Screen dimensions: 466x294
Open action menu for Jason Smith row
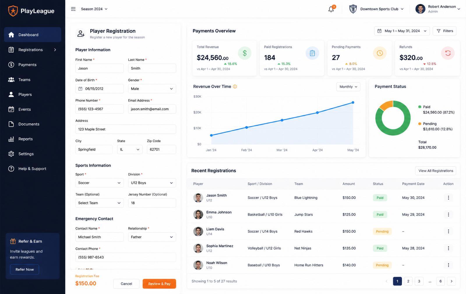pyautogui.click(x=448, y=198)
